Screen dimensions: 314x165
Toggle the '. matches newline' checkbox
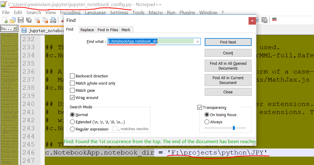(x=115, y=129)
